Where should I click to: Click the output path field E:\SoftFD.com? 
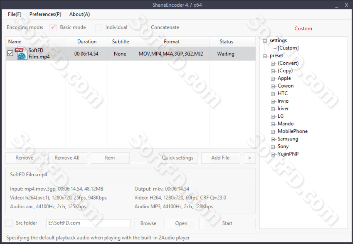(x=88, y=223)
